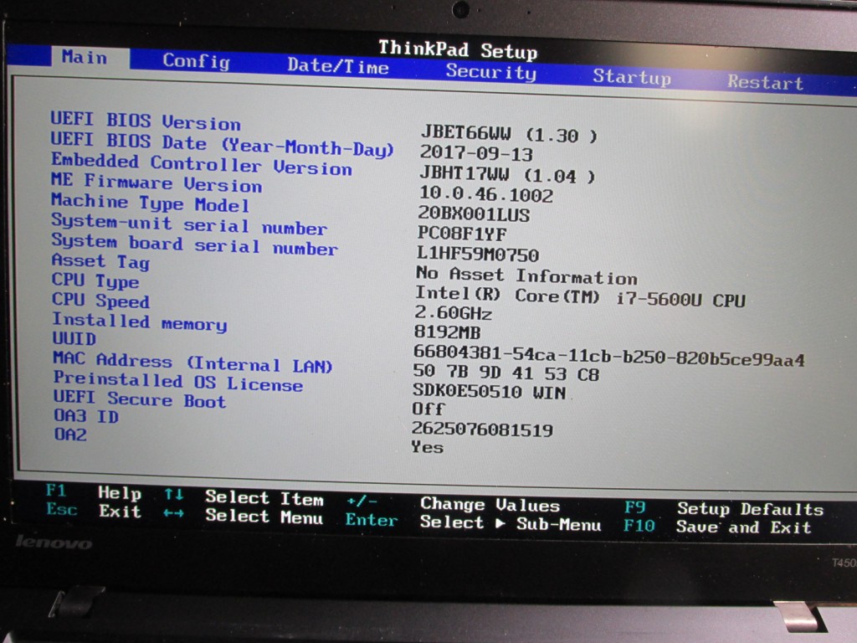Click the OA2 Yes value
857x643 pixels.
pos(428,447)
